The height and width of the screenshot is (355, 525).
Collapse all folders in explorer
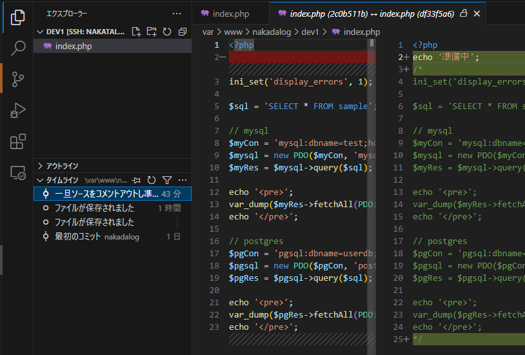coord(183,32)
